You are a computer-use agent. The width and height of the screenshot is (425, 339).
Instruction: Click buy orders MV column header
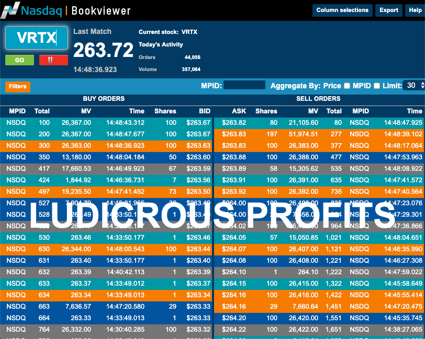[x=86, y=111]
